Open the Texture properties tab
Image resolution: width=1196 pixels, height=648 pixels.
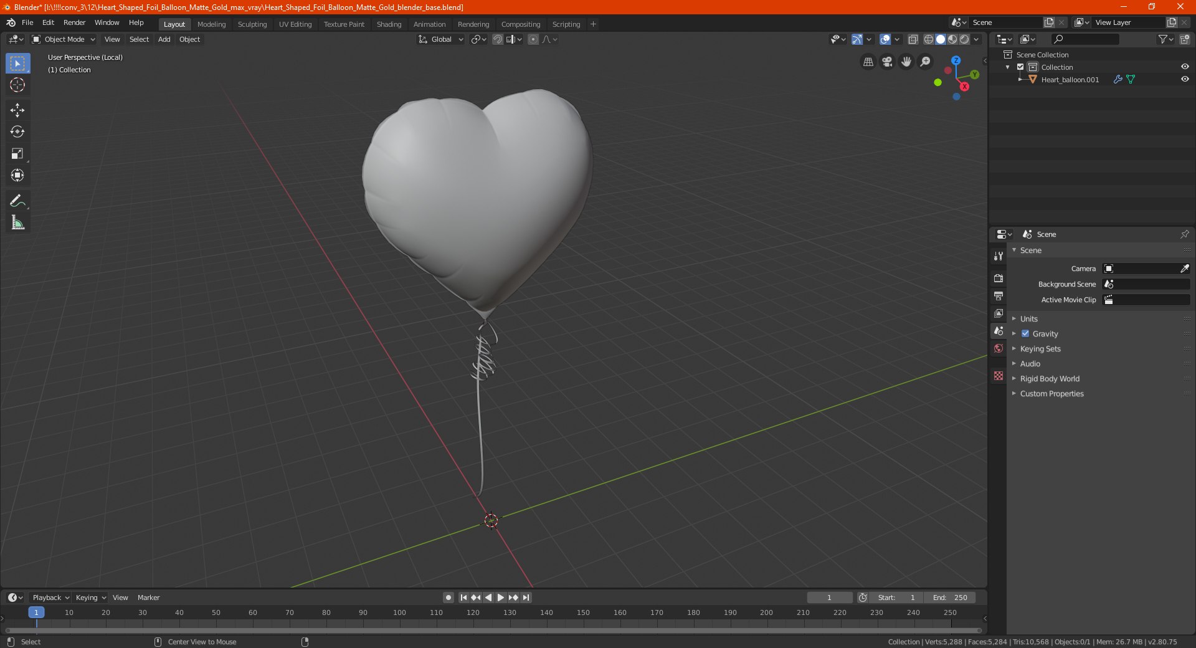tap(999, 376)
